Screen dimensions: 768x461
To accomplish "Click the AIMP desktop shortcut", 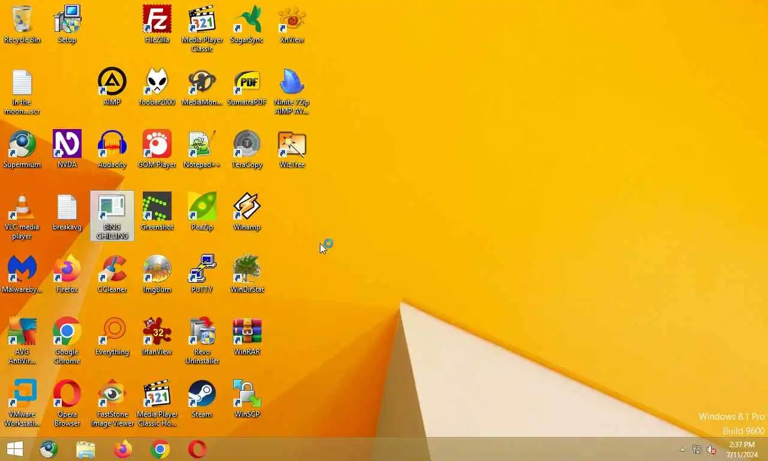I will [x=112, y=87].
